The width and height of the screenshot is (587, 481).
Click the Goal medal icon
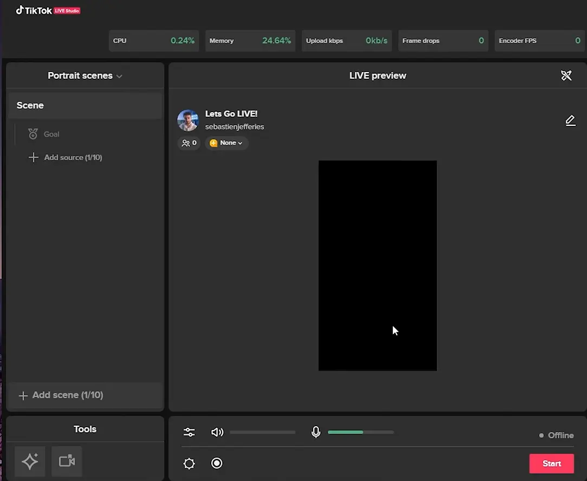33,134
